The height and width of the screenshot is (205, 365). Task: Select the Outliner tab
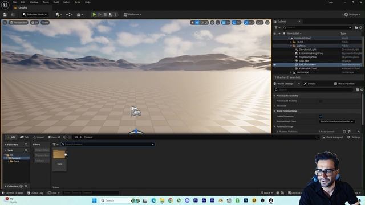coord(281,22)
